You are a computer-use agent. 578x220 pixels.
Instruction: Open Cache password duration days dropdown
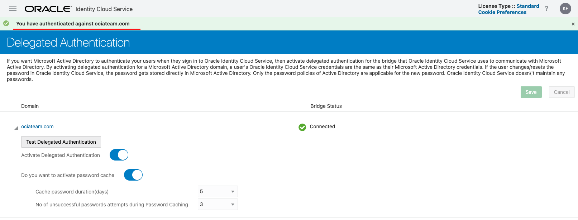[218, 191]
